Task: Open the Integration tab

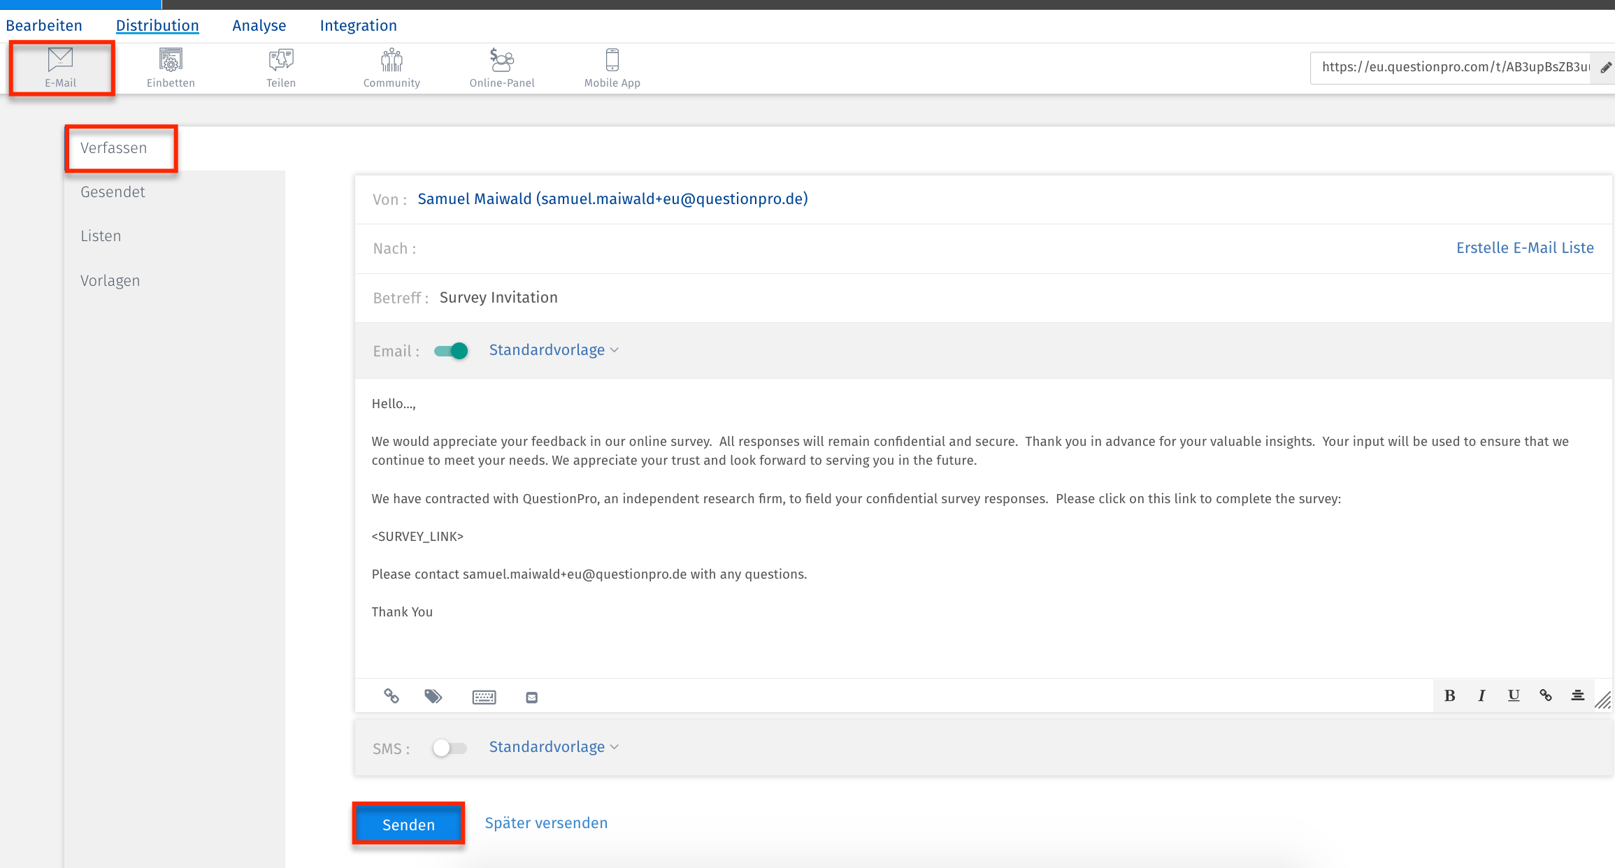Action: pyautogui.click(x=358, y=26)
